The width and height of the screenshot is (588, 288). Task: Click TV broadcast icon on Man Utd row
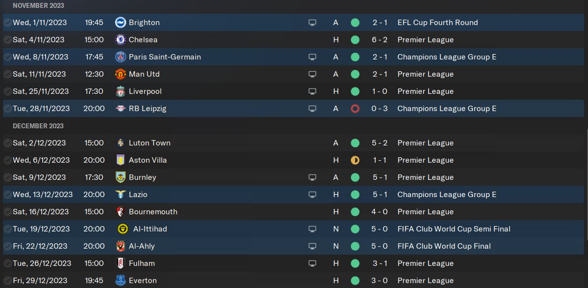(312, 74)
